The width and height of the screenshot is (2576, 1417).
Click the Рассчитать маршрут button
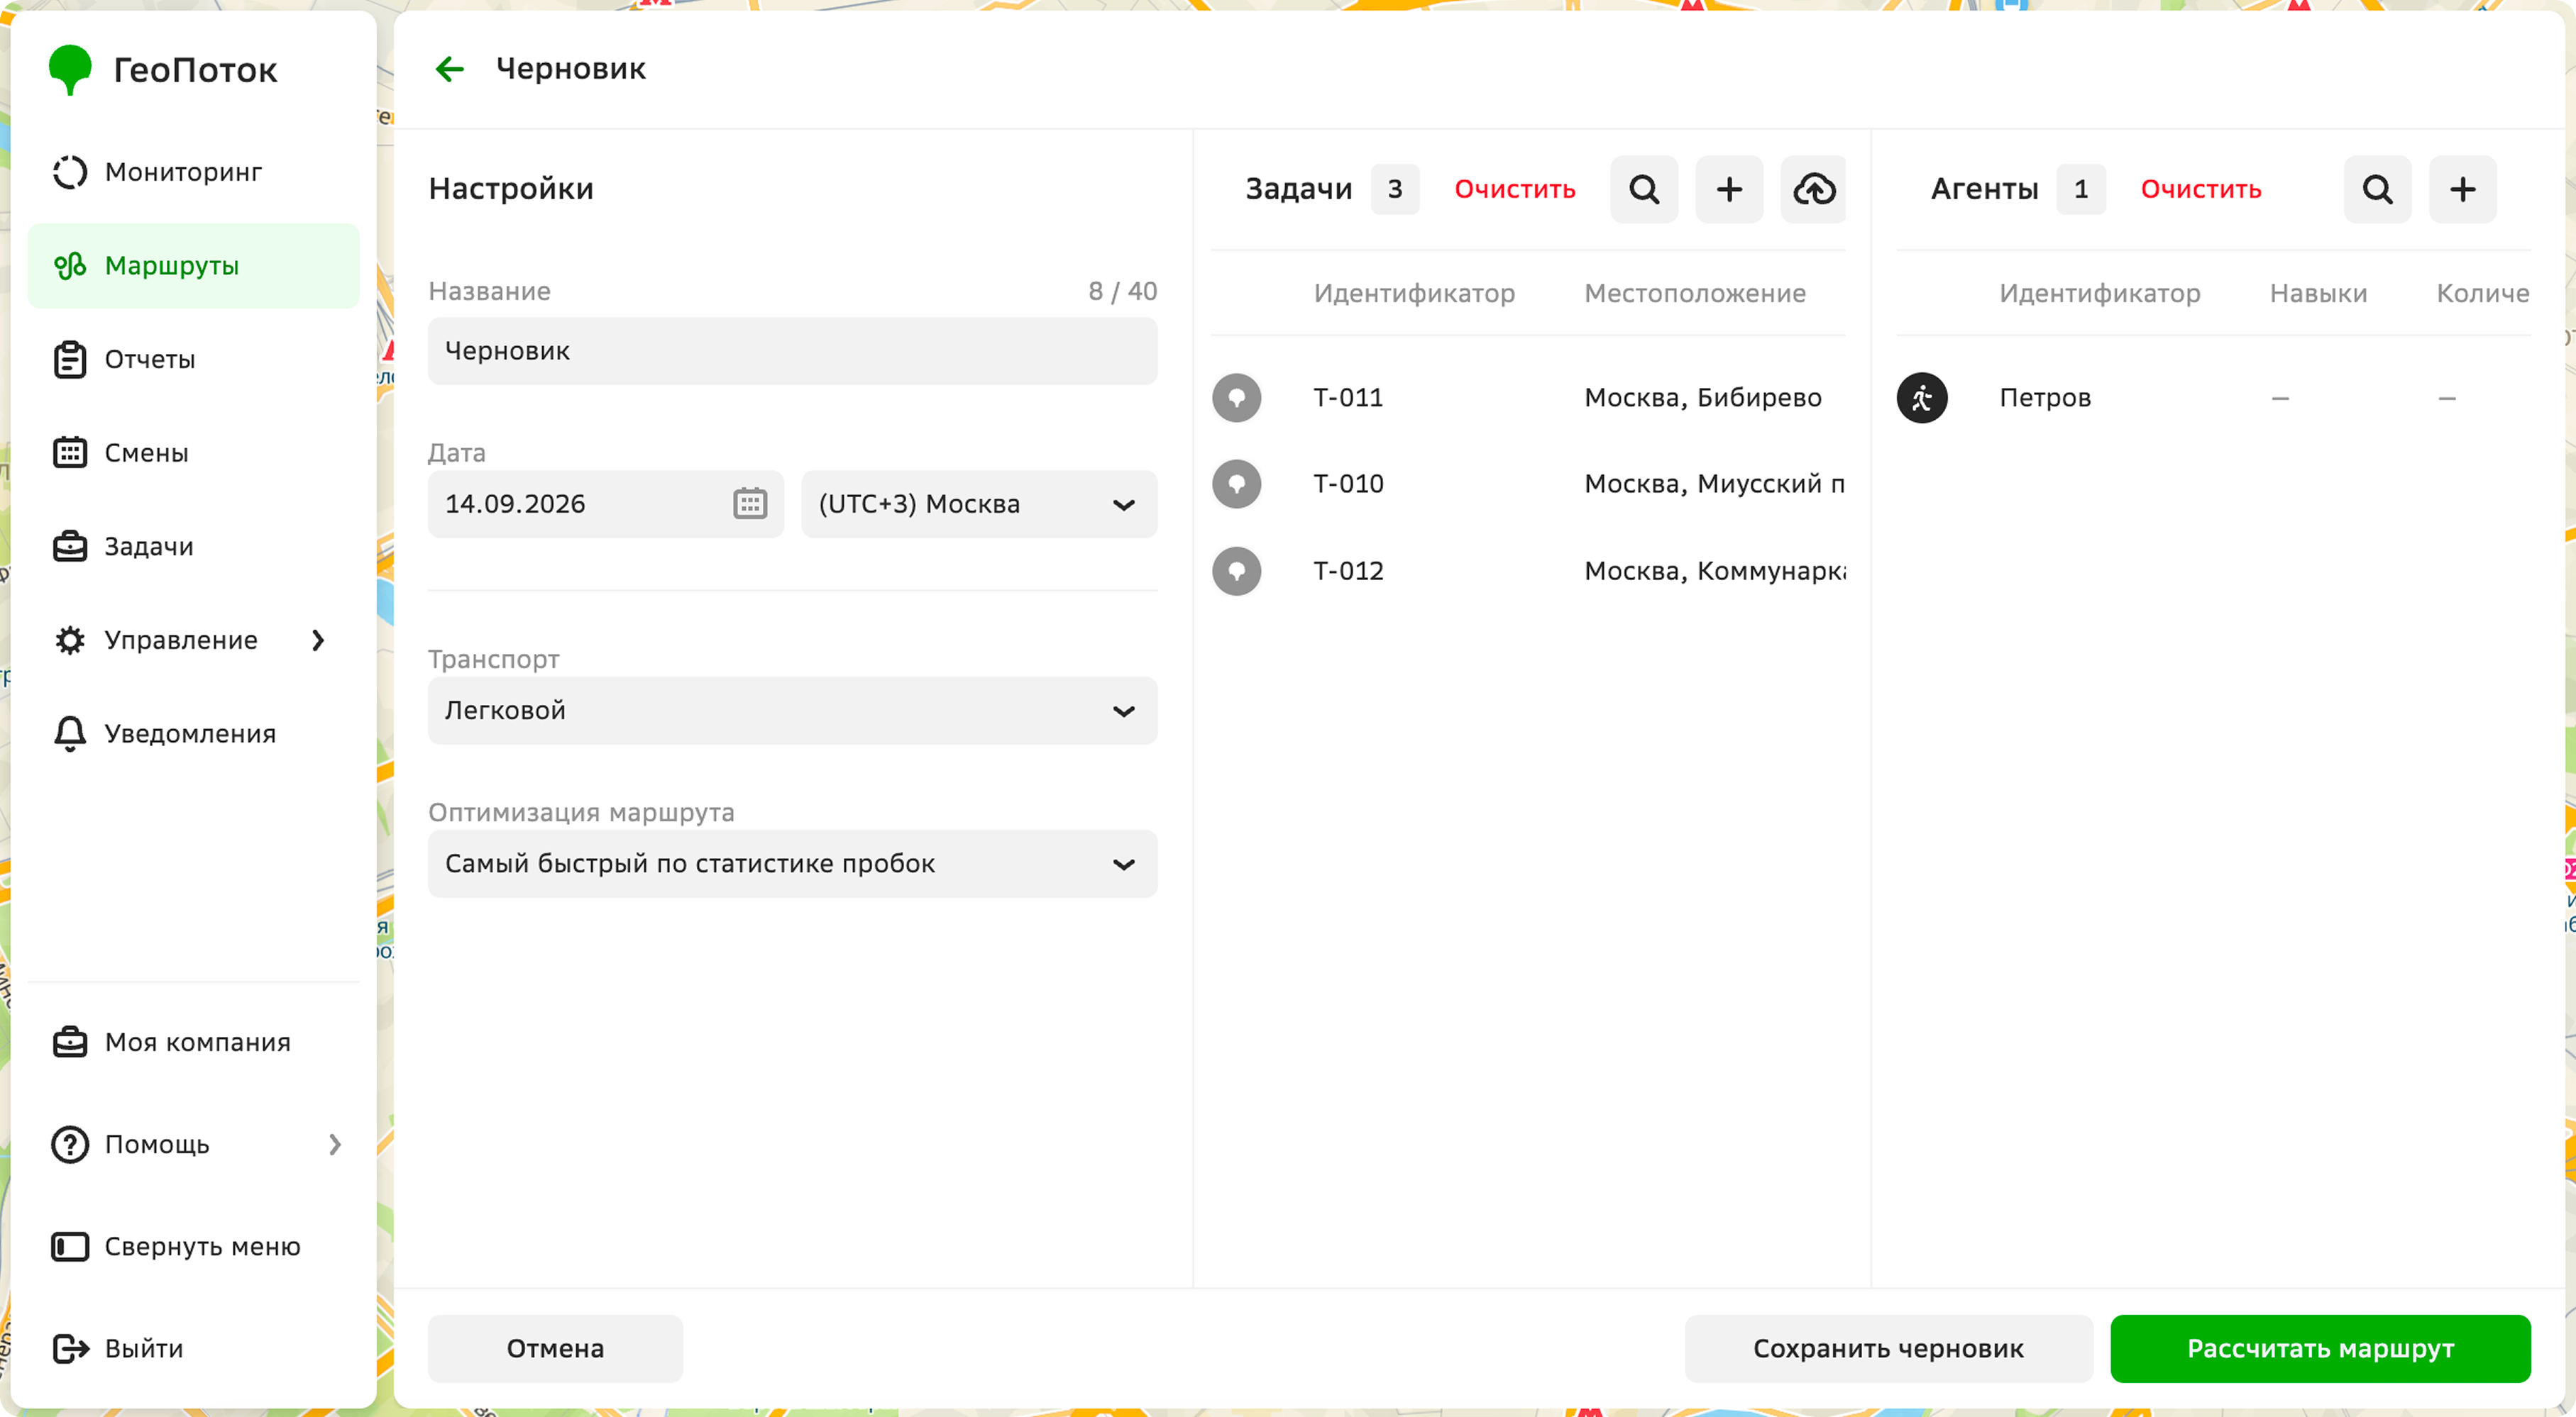[2320, 1348]
